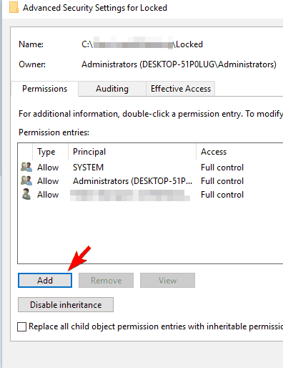Sort entries by the Access column header

[x=239, y=152]
